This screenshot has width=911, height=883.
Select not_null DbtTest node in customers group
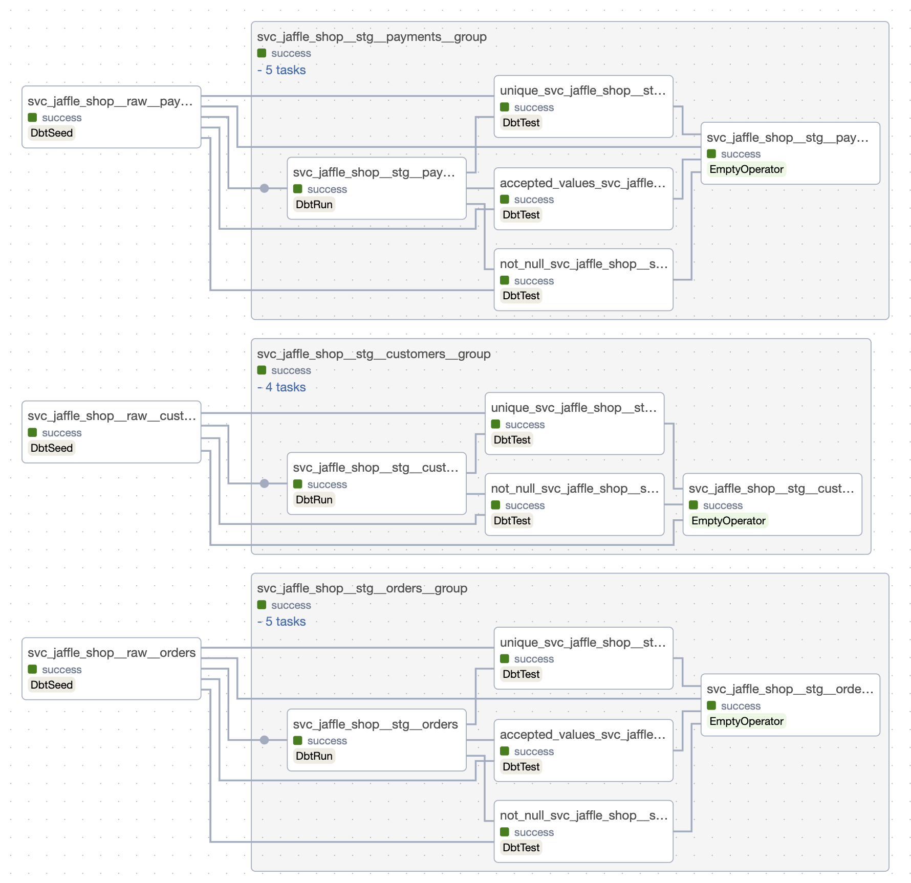[x=574, y=504]
